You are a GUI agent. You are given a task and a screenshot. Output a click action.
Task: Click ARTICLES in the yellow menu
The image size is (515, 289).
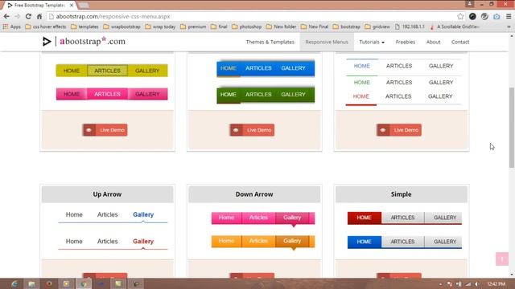[x=107, y=71]
